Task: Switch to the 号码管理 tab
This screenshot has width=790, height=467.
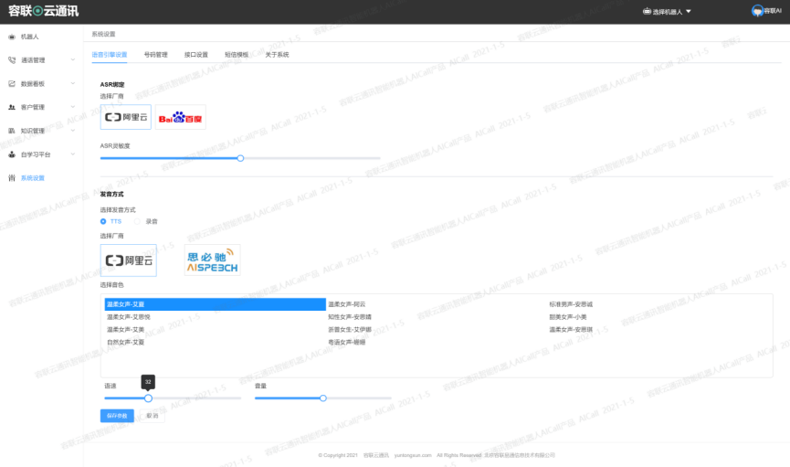Action: pos(155,55)
